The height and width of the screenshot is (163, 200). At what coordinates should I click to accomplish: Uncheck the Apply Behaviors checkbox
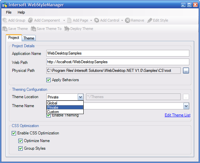[49, 80]
